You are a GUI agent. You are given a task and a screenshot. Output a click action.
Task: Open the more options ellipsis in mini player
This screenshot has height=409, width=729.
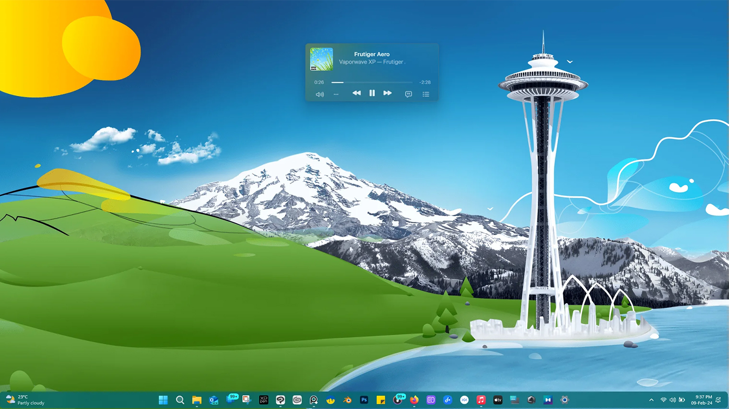336,94
